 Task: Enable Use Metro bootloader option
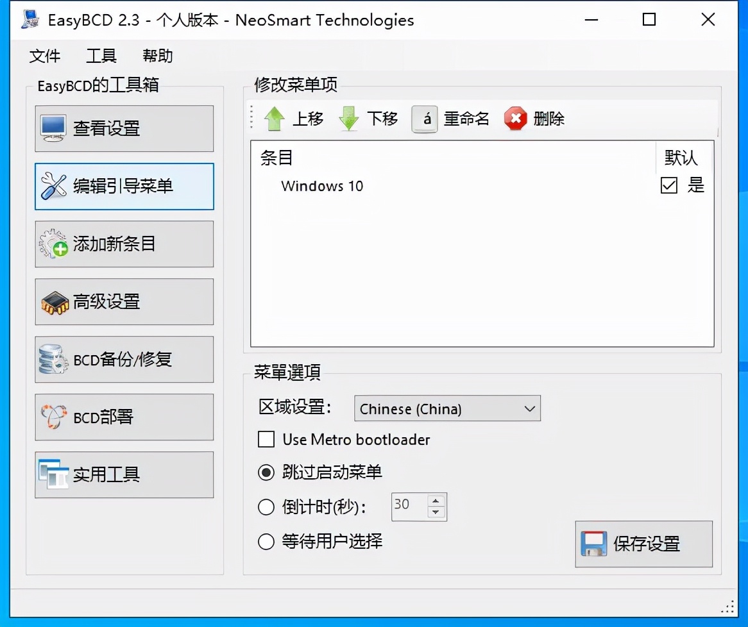click(266, 440)
